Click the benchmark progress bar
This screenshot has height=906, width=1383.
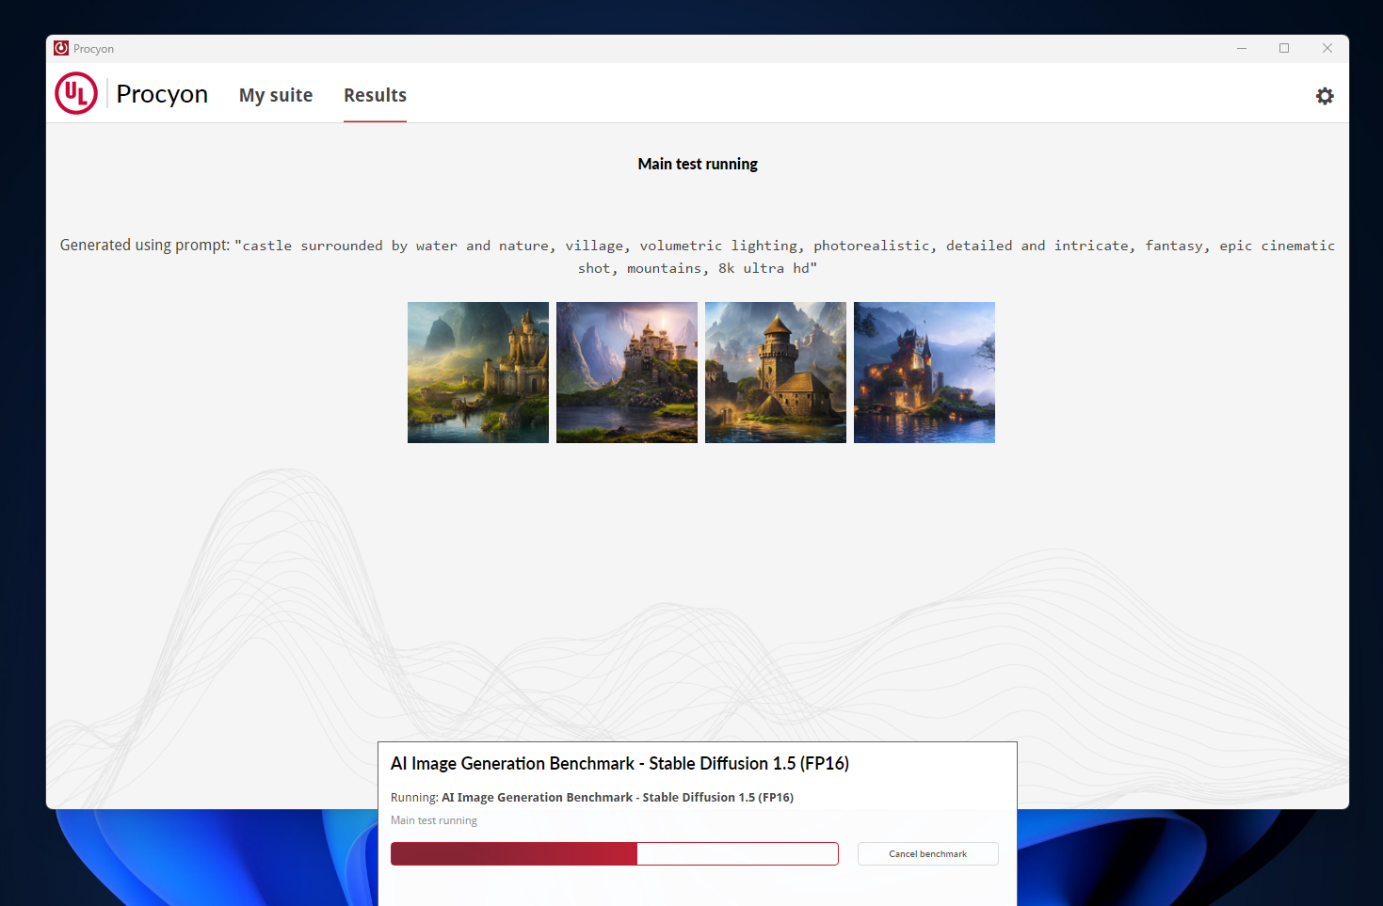pos(615,853)
